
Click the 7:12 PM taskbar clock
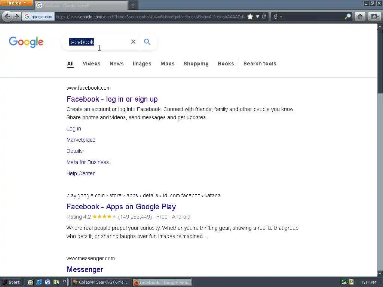(369, 283)
